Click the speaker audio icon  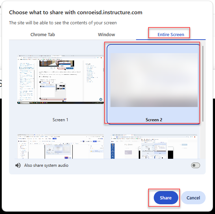pyautogui.click(x=18, y=165)
